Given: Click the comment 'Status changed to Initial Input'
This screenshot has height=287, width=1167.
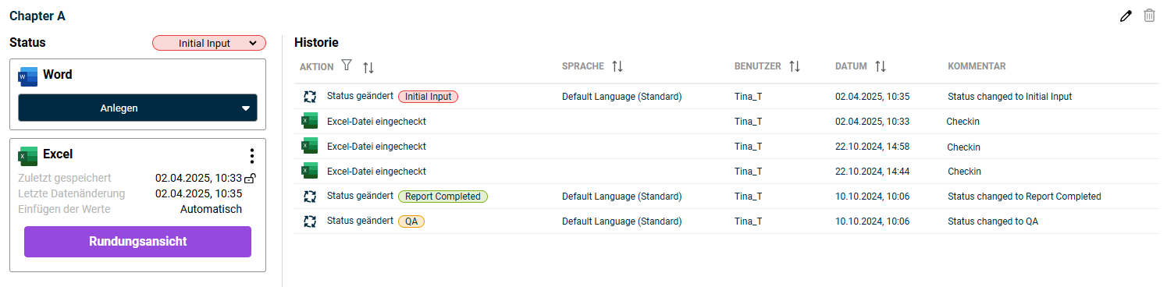Looking at the screenshot, I should (x=1009, y=97).
